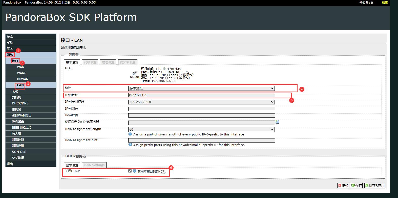Click the MAC address 64:09:80:16:B2:9A text
The image size is (398, 198).
pos(165,72)
